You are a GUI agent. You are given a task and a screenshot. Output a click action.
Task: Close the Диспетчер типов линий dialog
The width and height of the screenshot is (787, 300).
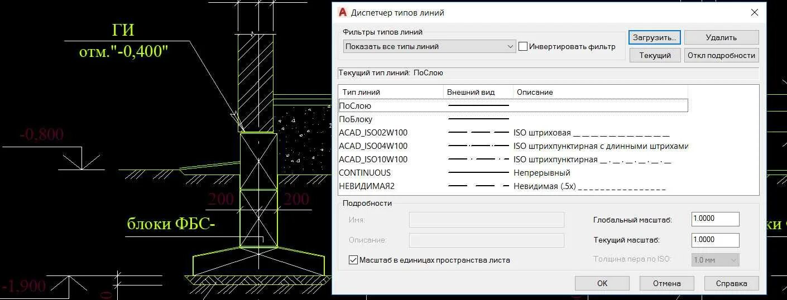point(755,12)
